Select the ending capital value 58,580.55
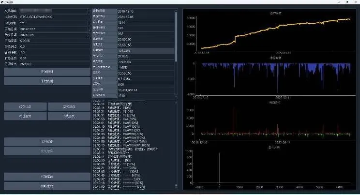 coord(146,45)
